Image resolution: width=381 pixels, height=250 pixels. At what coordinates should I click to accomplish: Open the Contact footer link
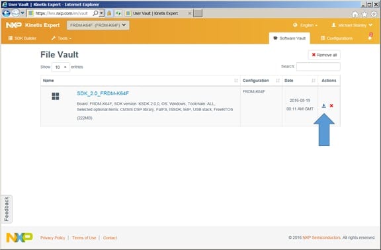pos(110,237)
